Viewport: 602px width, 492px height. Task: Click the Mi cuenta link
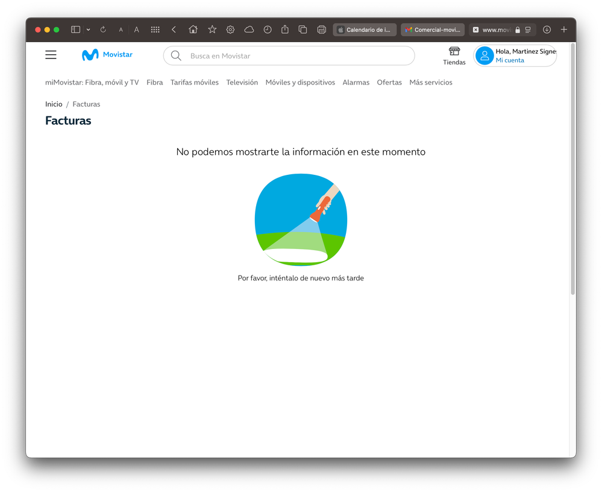click(510, 60)
